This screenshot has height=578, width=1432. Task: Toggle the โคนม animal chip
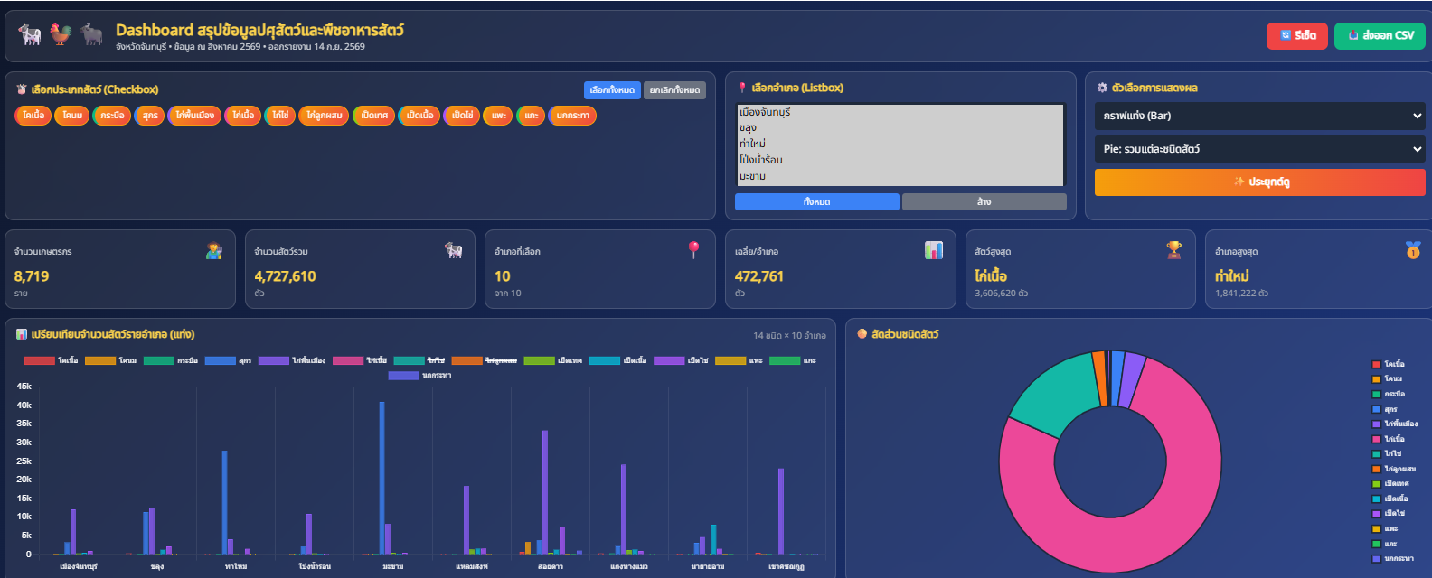pos(72,116)
